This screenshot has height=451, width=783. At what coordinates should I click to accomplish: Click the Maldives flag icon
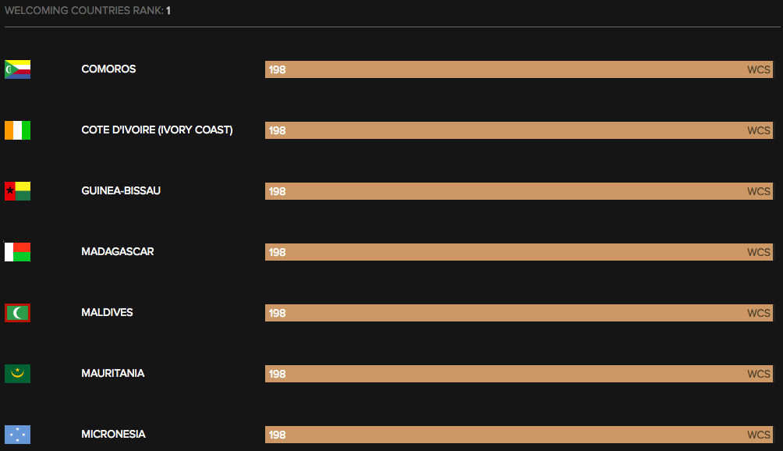click(17, 313)
